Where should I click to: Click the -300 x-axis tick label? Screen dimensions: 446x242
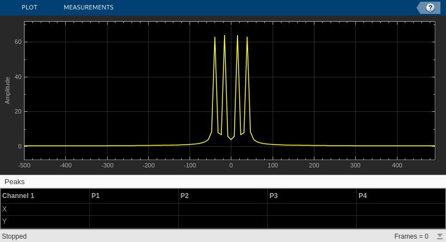(107, 165)
